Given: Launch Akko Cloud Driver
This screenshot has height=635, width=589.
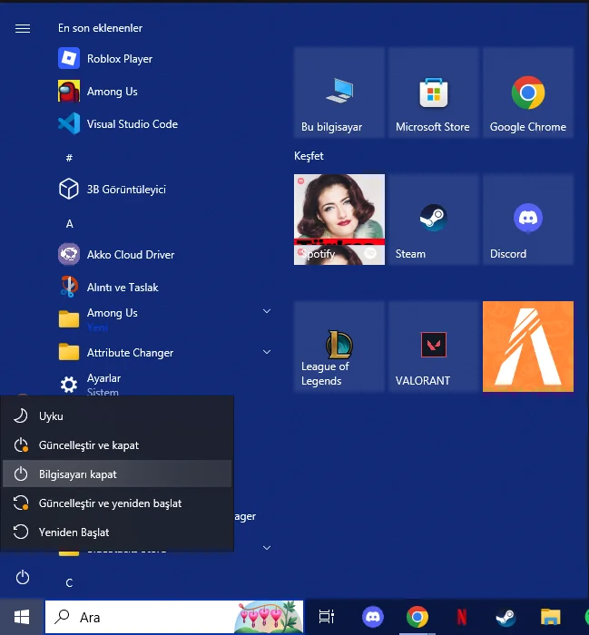Looking at the screenshot, I should point(116,255).
